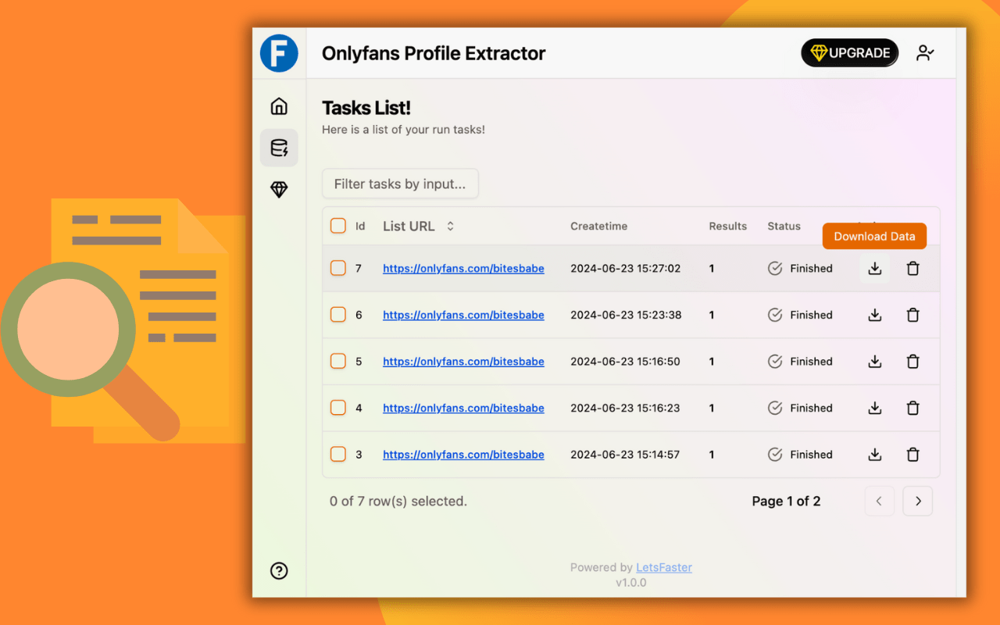Toggle the select-all checkbox in the table header
Screen dimensions: 1000x625
337,226
